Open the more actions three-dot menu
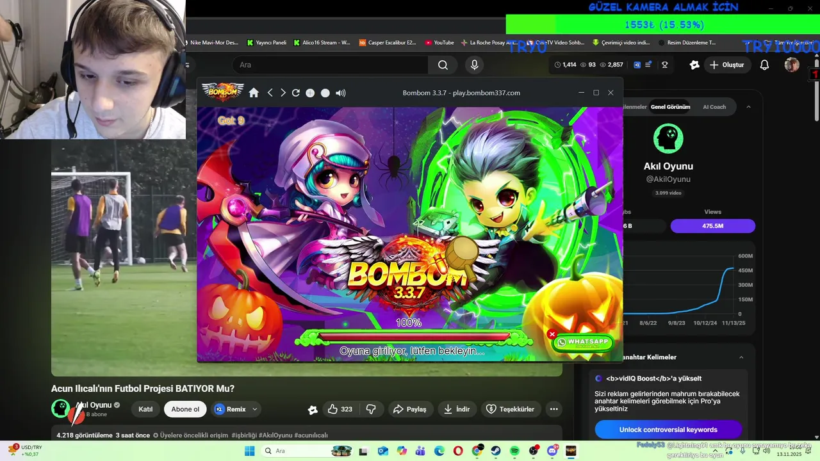820x461 pixels. click(553, 409)
